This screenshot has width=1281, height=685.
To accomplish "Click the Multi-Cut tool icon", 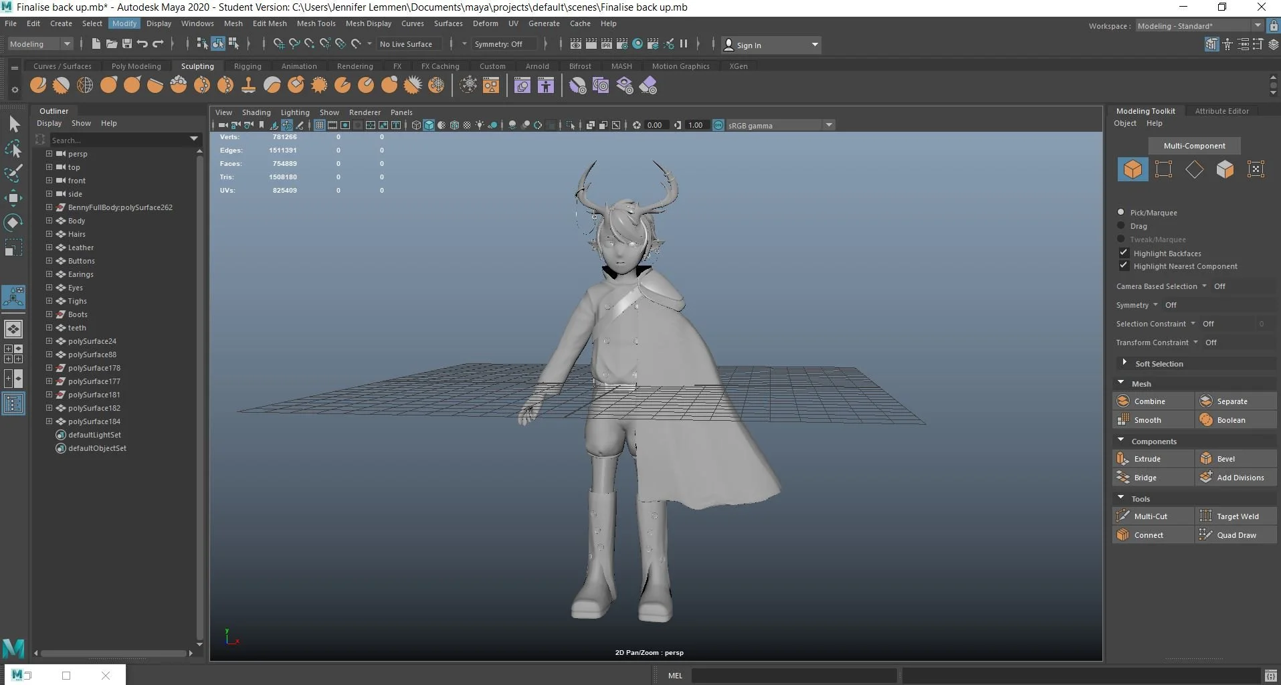I will 1124,516.
